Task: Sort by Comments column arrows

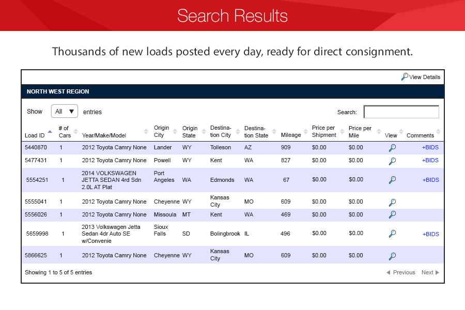Action: 438,131
